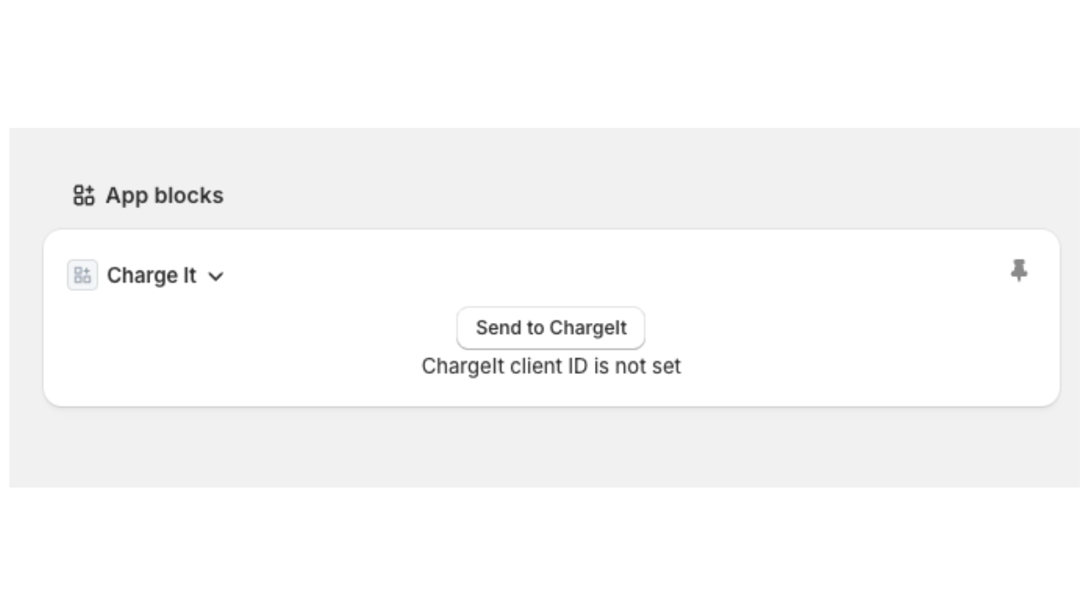Click the squares-with-plus icon beside App blocks

click(x=84, y=195)
